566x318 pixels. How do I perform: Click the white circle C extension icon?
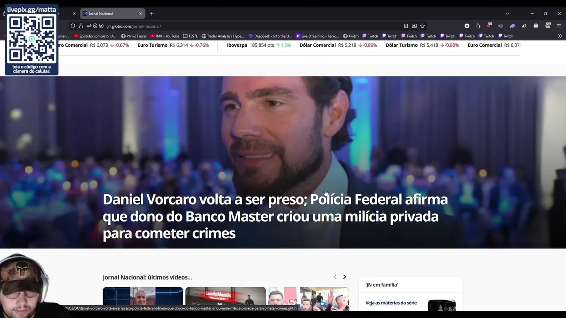467,26
